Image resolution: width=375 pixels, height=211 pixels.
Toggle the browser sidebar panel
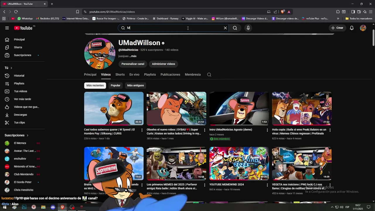pos(353,12)
